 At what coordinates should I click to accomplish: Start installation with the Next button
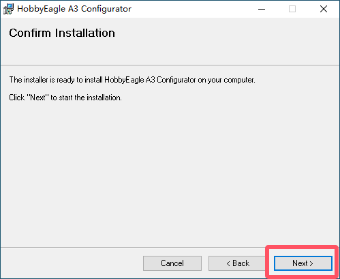[x=303, y=263]
